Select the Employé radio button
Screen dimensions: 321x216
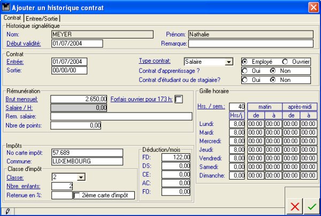tap(244, 62)
